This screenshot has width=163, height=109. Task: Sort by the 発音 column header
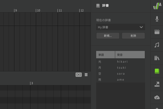130,55
